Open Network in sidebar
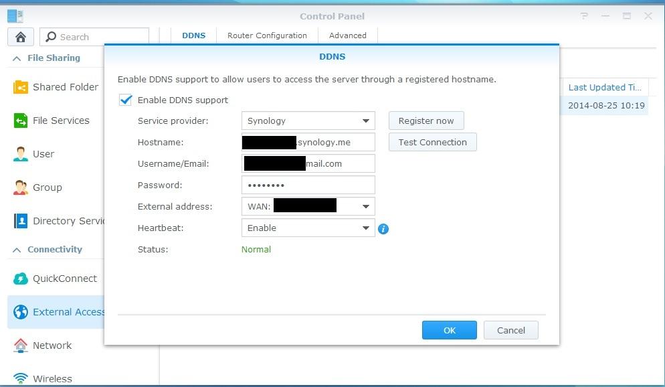Image resolution: width=665 pixels, height=387 pixels. pos(56,345)
